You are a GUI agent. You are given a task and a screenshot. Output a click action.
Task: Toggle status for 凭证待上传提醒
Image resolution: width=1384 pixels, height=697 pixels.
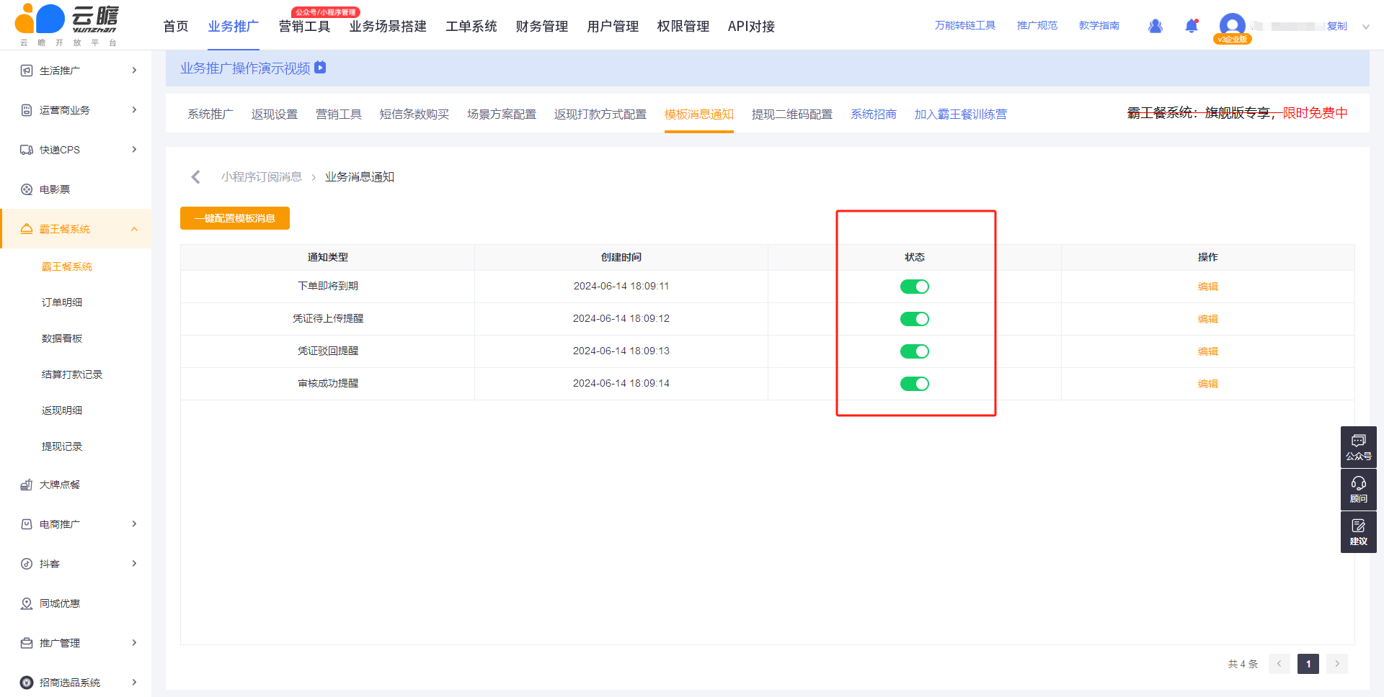click(914, 319)
